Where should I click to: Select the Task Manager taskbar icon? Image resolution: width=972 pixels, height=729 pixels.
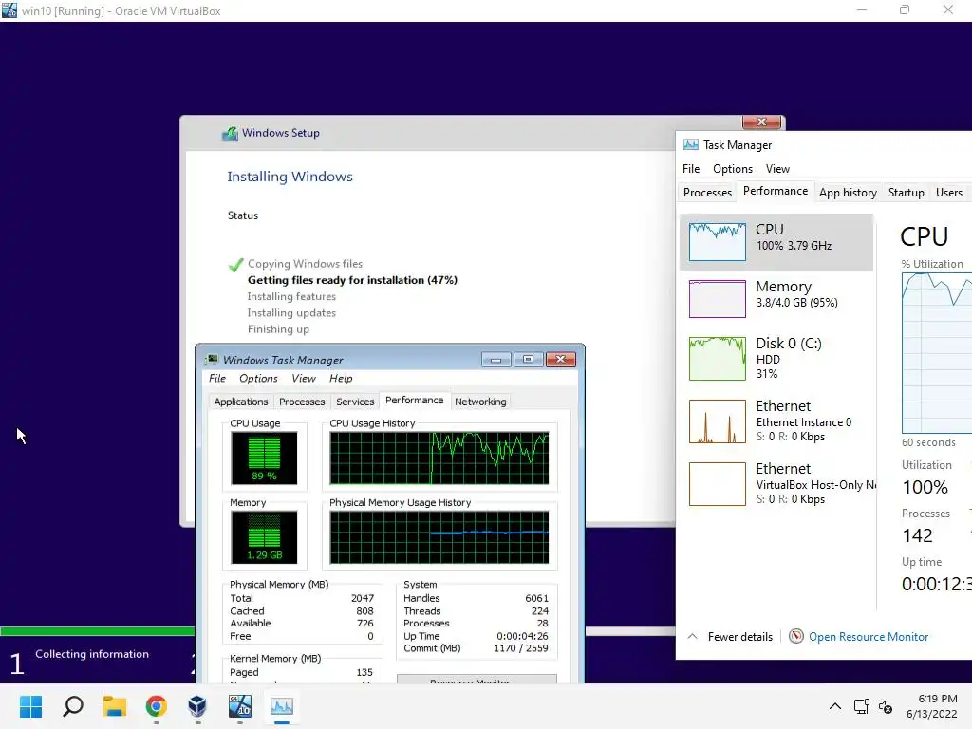(x=281, y=706)
